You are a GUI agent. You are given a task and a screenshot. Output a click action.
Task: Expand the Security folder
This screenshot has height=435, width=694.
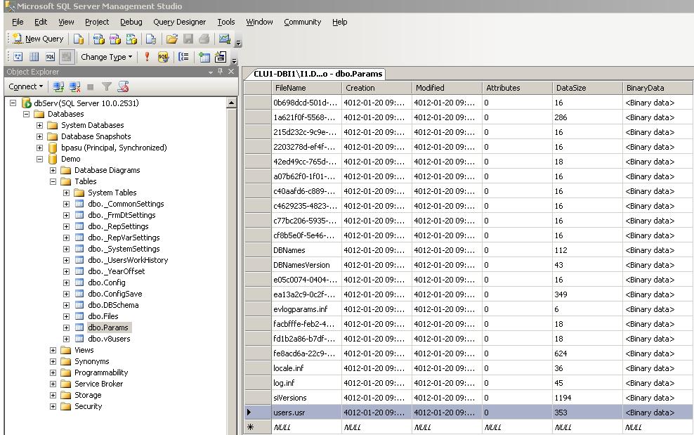click(x=53, y=406)
